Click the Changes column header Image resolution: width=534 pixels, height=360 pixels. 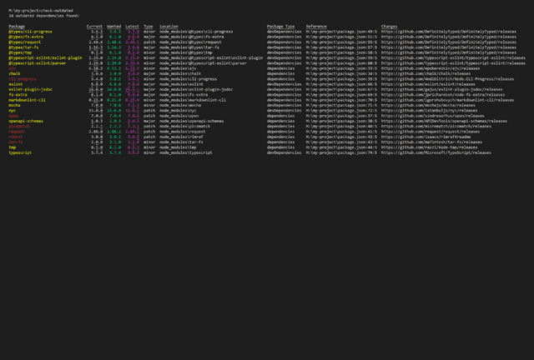tap(390, 26)
